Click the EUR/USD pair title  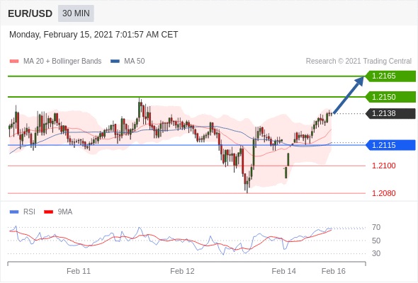tap(30, 13)
